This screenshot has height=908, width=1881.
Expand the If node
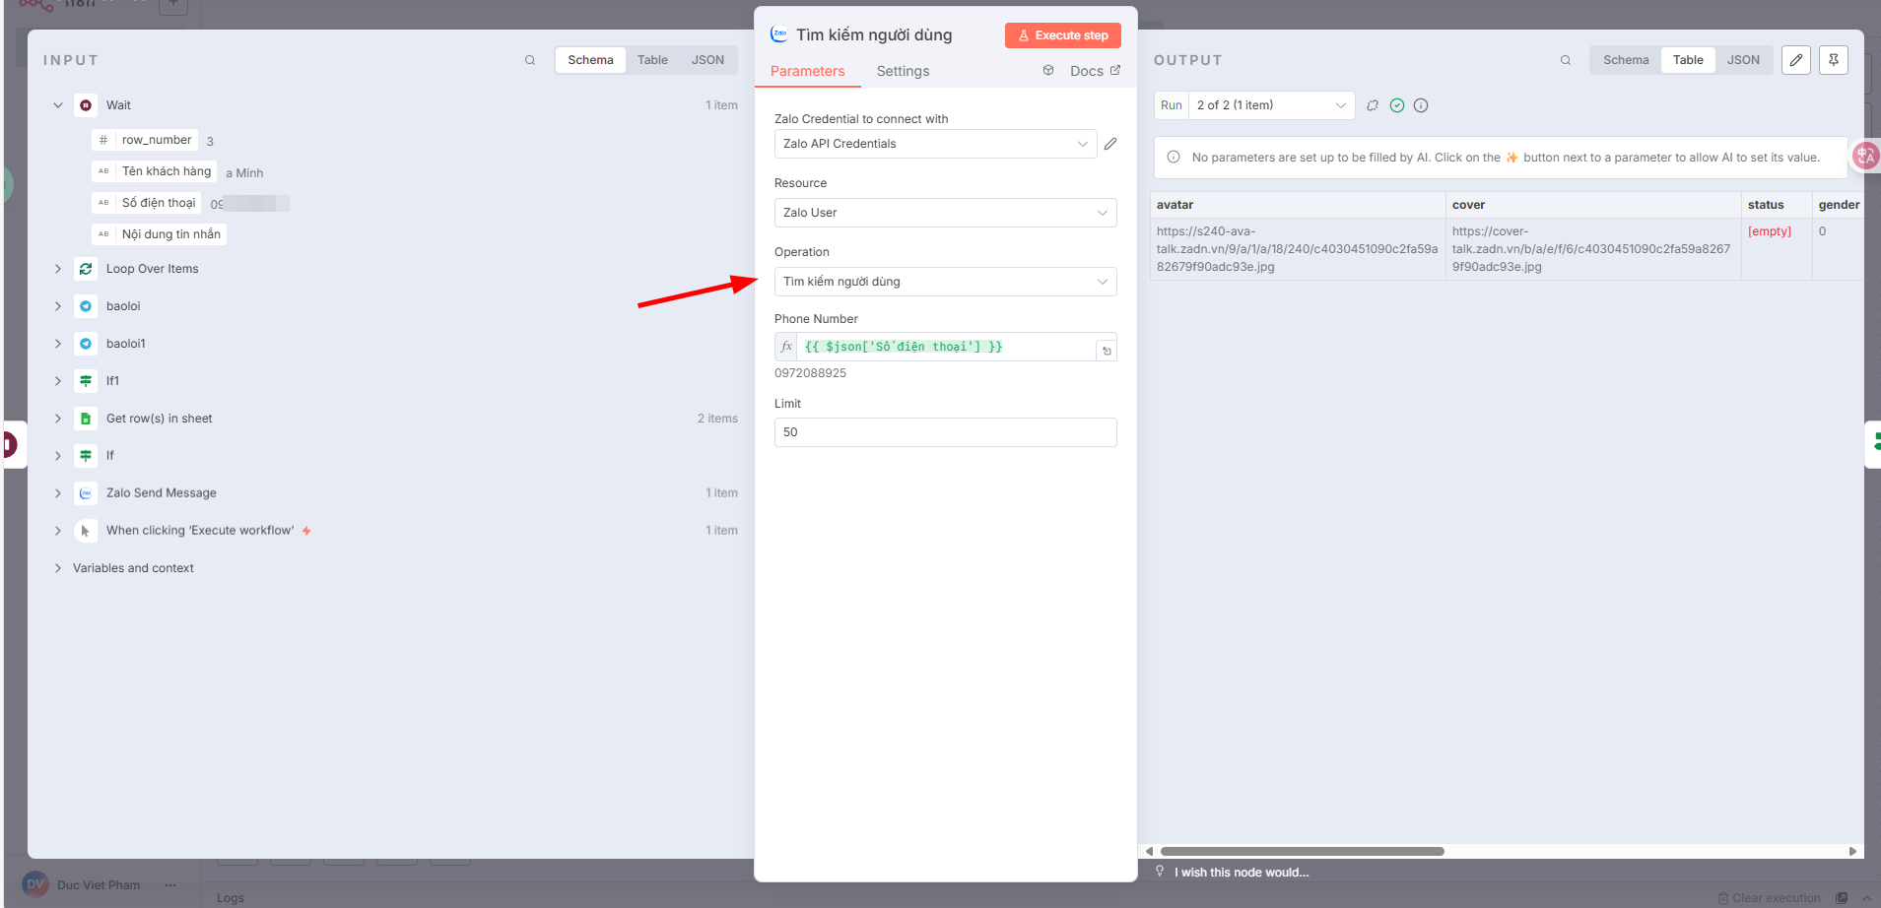click(58, 456)
